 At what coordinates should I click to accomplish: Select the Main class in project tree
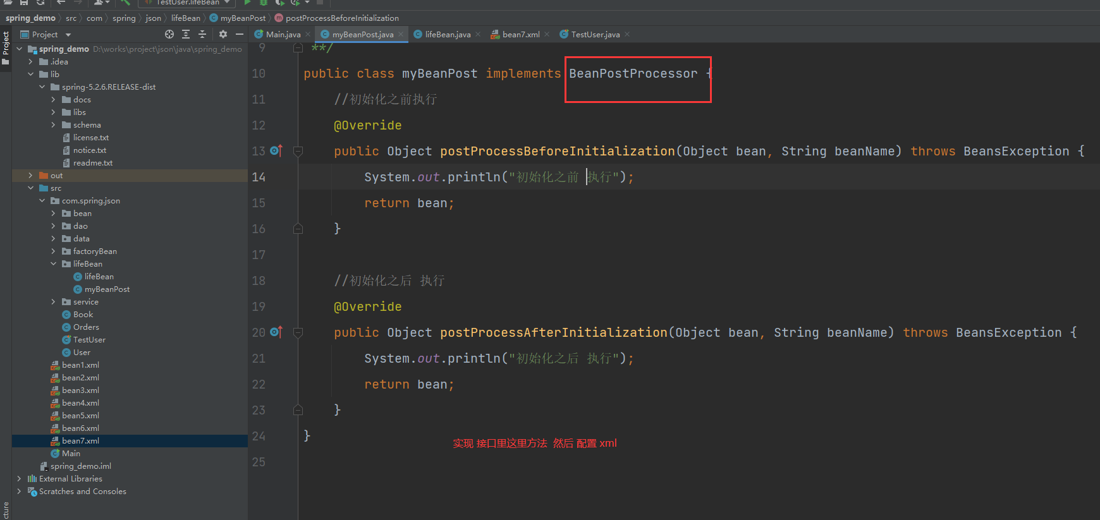(71, 453)
